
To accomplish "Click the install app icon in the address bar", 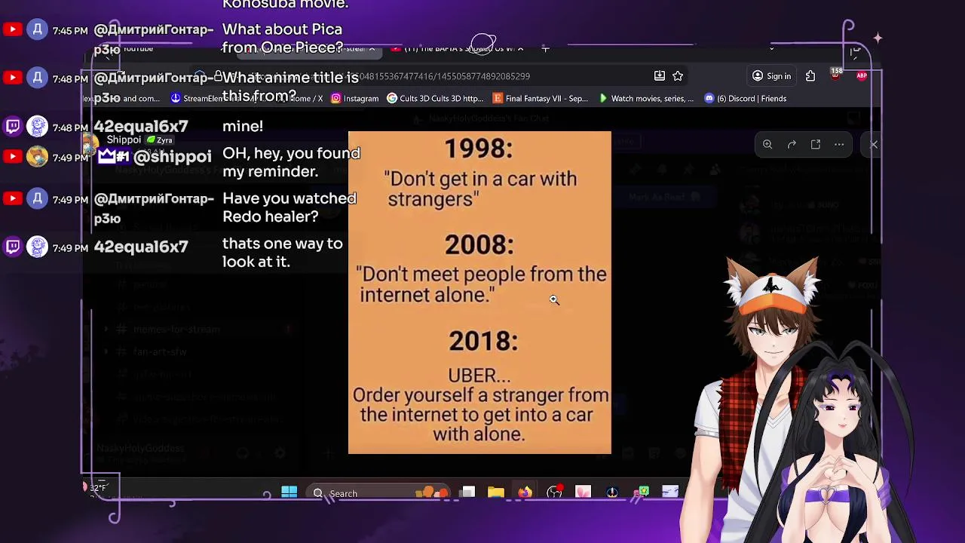I will tap(660, 76).
